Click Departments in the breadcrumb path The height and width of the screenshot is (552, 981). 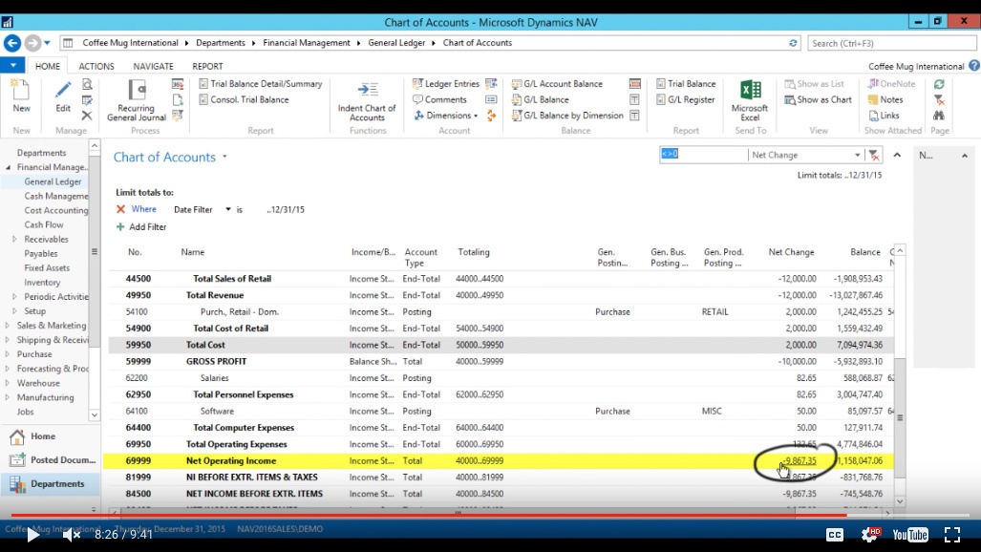click(x=221, y=43)
